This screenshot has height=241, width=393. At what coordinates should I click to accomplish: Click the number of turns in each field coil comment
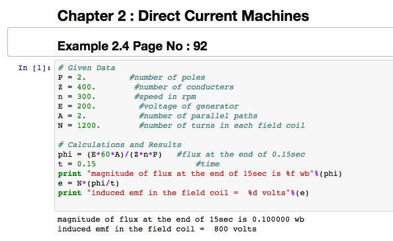(x=221, y=126)
